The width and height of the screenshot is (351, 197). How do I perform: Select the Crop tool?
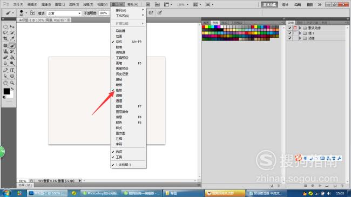pyautogui.click(x=5, y=39)
